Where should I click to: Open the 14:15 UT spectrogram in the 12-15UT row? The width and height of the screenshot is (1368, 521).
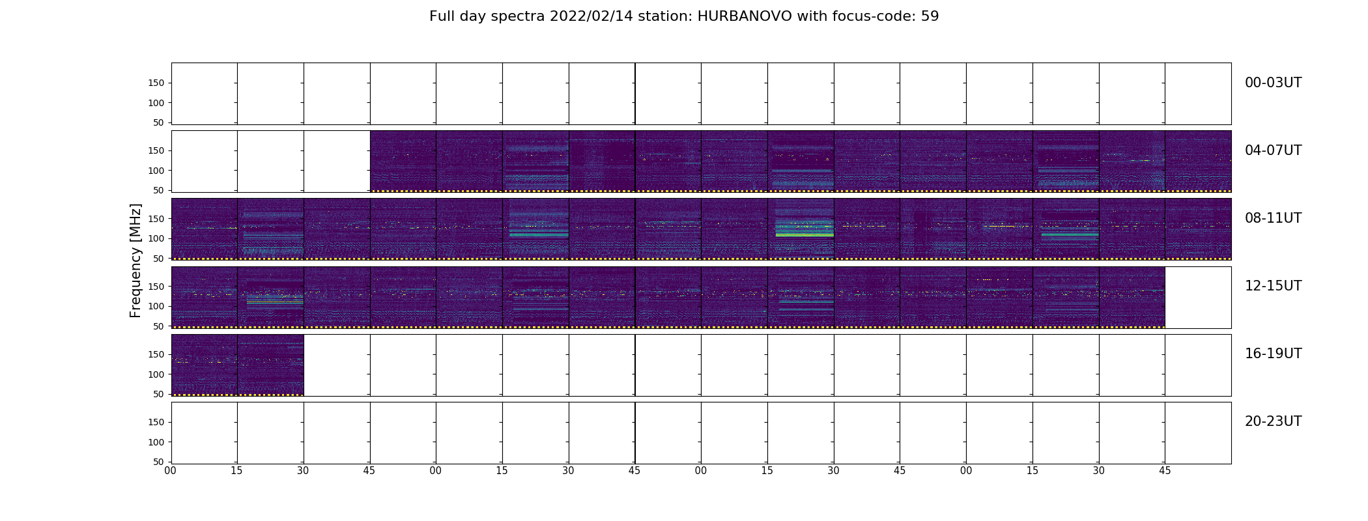801,297
